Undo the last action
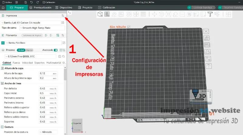The width and height of the screenshot is (243, 135). 32,2
